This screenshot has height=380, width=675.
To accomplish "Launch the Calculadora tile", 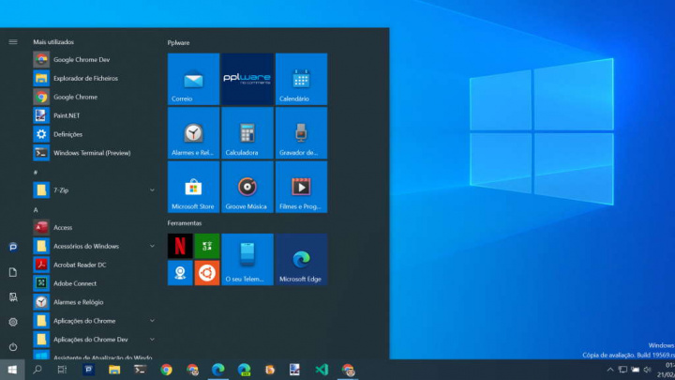I will tap(247, 132).
